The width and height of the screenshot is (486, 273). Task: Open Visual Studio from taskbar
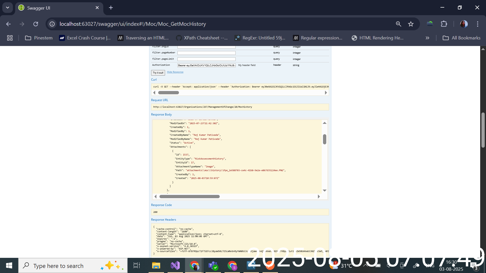(x=175, y=265)
